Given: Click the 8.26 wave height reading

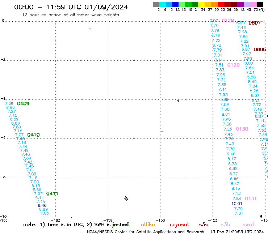Looking at the screenshot, I should click(254, 91).
